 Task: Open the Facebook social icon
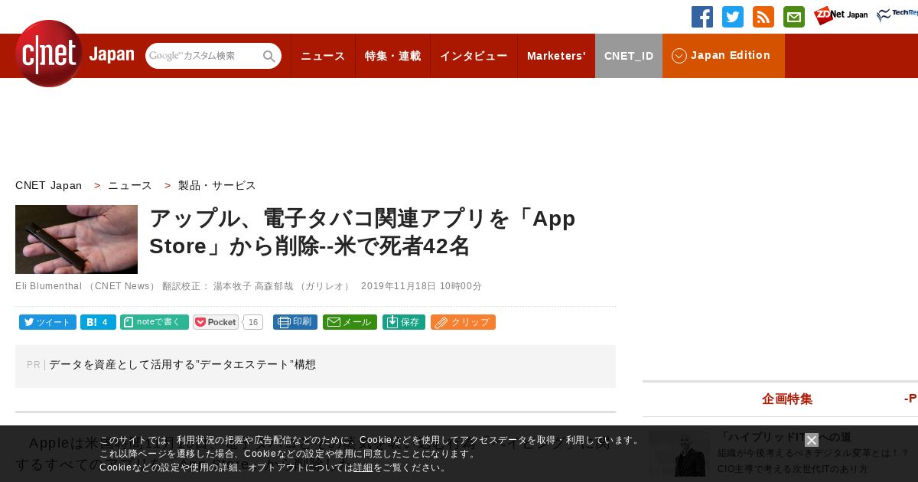tap(702, 17)
